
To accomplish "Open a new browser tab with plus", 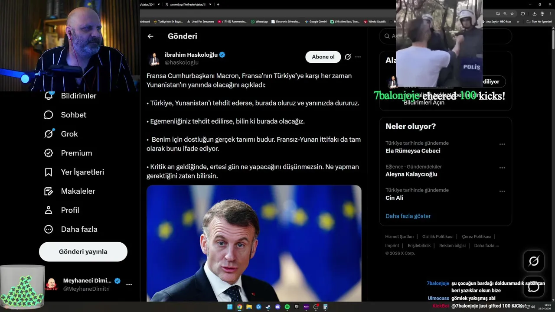I will 218,4.
